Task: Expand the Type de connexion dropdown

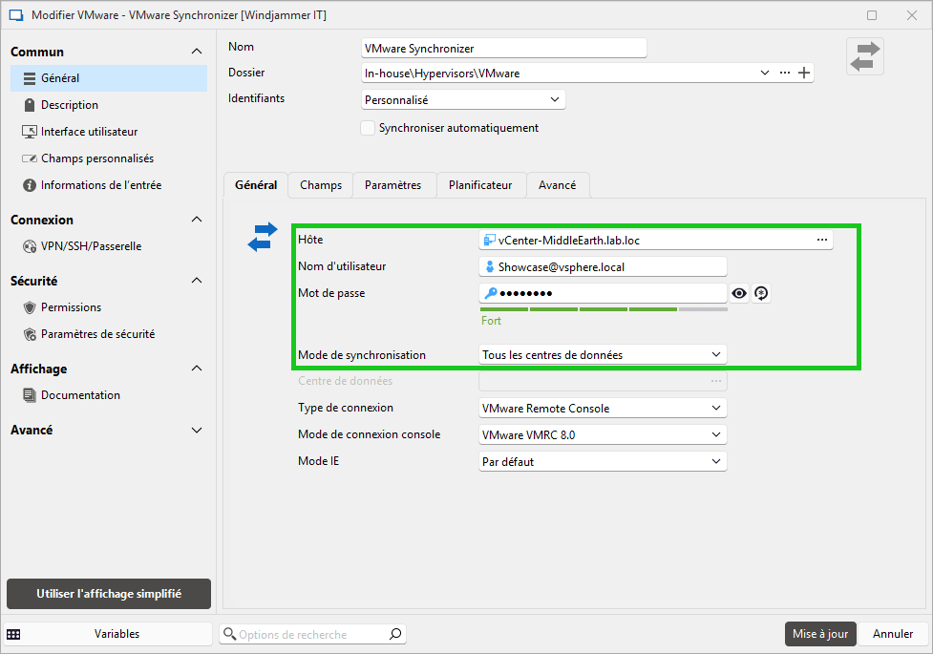Action: [603, 409]
